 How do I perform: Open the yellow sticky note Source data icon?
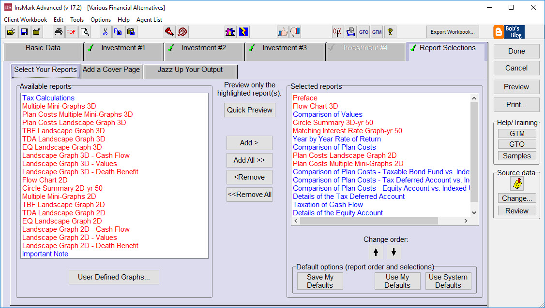(516, 183)
